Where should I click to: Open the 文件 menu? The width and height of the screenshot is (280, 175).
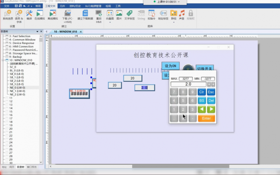click(7, 6)
